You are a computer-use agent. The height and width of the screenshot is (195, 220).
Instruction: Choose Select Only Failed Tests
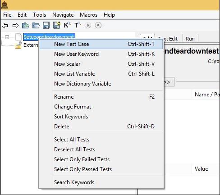(101, 159)
